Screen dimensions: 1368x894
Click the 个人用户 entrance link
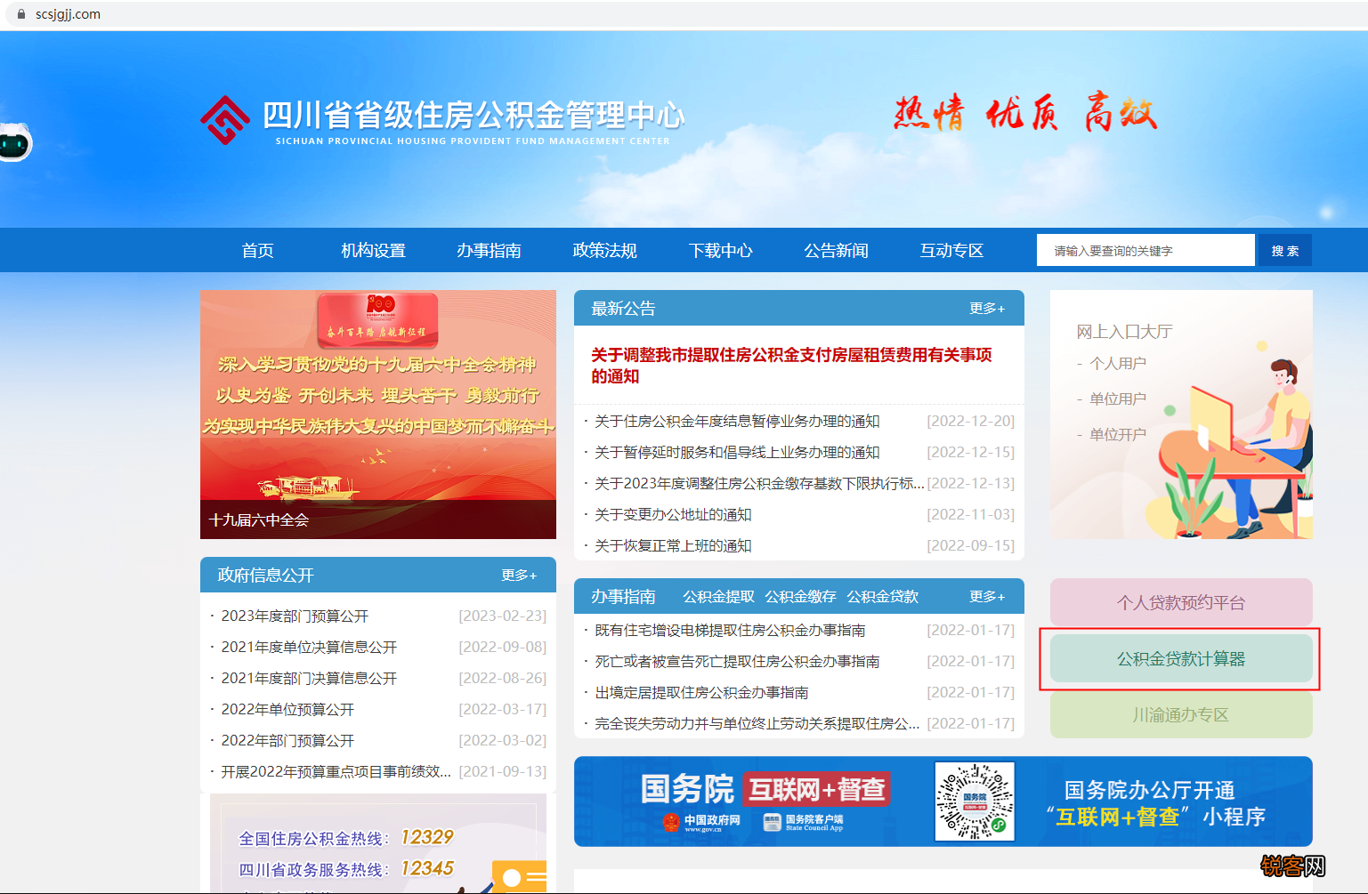pyautogui.click(x=1118, y=363)
